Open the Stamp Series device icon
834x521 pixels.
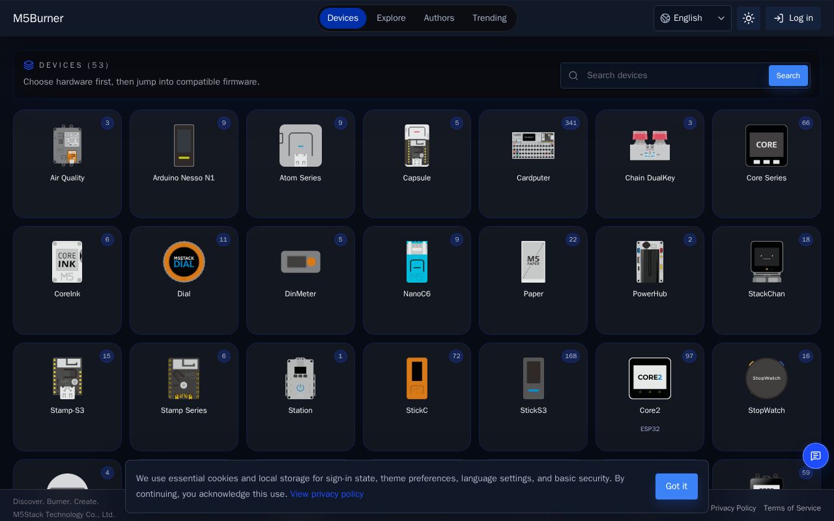pos(184,378)
